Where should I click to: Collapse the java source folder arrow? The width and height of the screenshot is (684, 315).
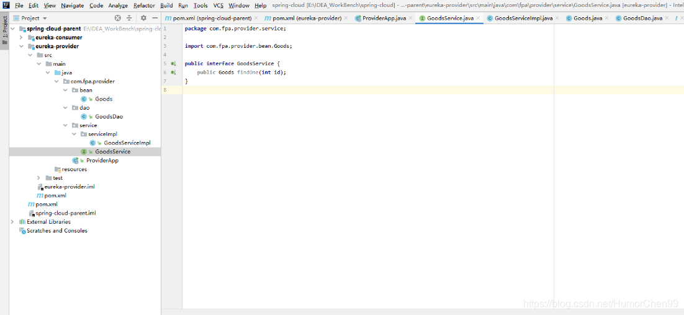(x=47, y=73)
